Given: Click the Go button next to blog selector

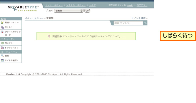Looking at the screenshot, I should [87, 11].
